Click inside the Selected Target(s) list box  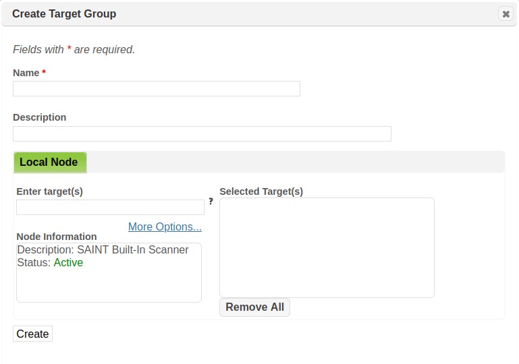(327, 247)
